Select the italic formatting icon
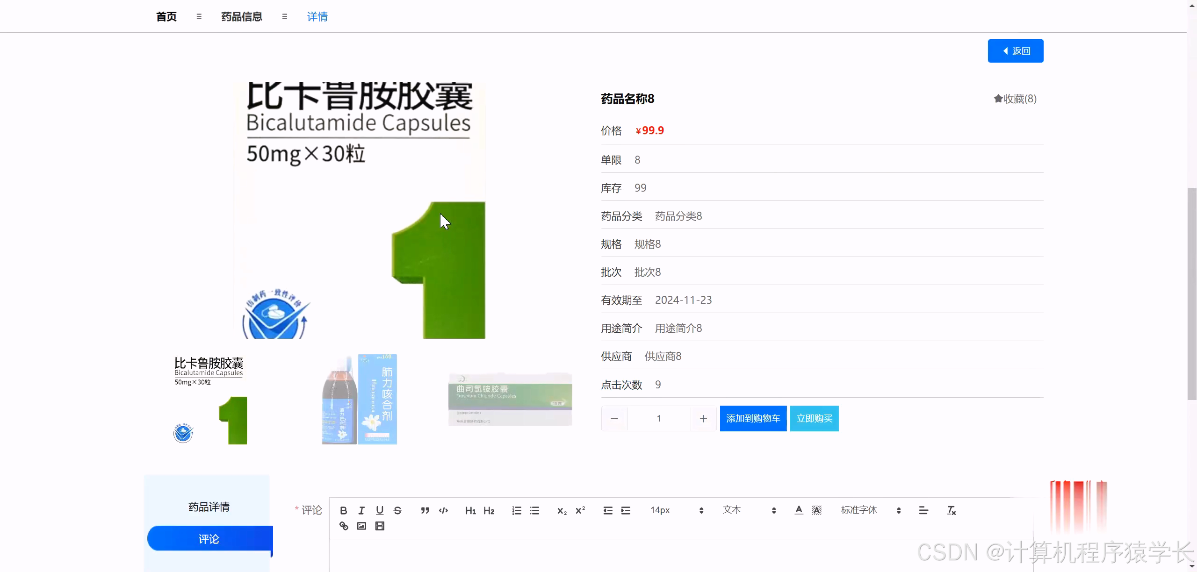This screenshot has height=572, width=1197. (361, 510)
